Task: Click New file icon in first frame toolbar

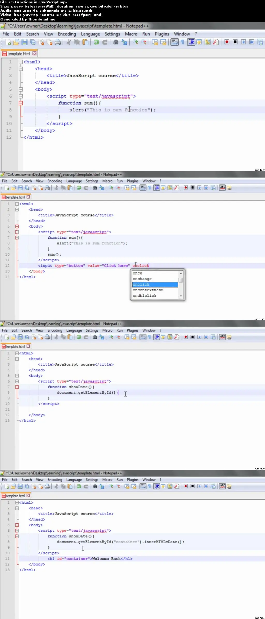Action: tap(8, 42)
